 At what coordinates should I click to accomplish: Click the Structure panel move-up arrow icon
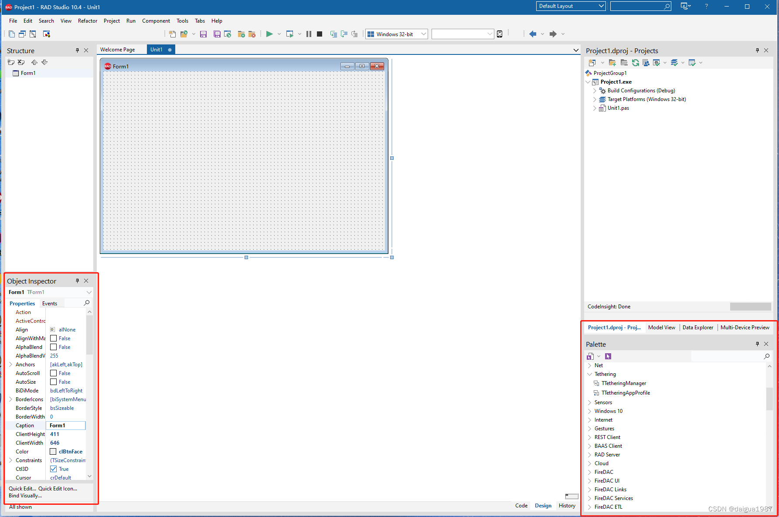(34, 62)
